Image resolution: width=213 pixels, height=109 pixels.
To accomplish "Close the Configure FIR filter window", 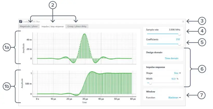I will [183, 22].
